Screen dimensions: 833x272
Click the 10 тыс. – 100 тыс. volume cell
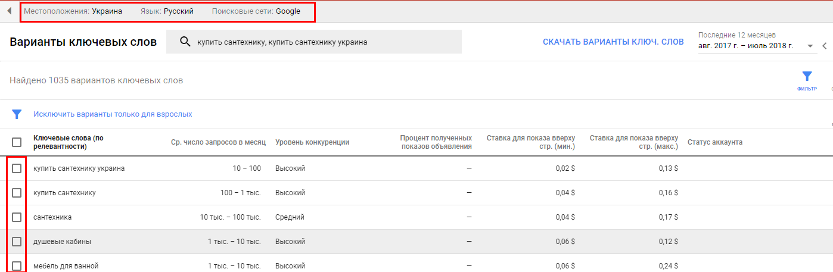(x=231, y=217)
